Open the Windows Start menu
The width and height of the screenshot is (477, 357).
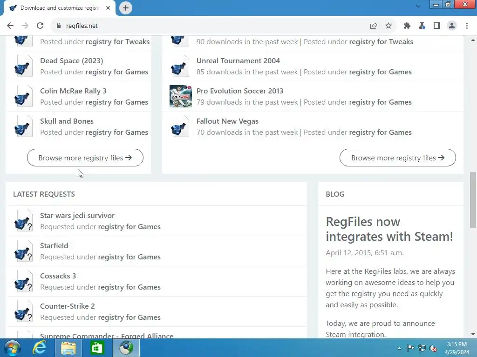[13, 348]
